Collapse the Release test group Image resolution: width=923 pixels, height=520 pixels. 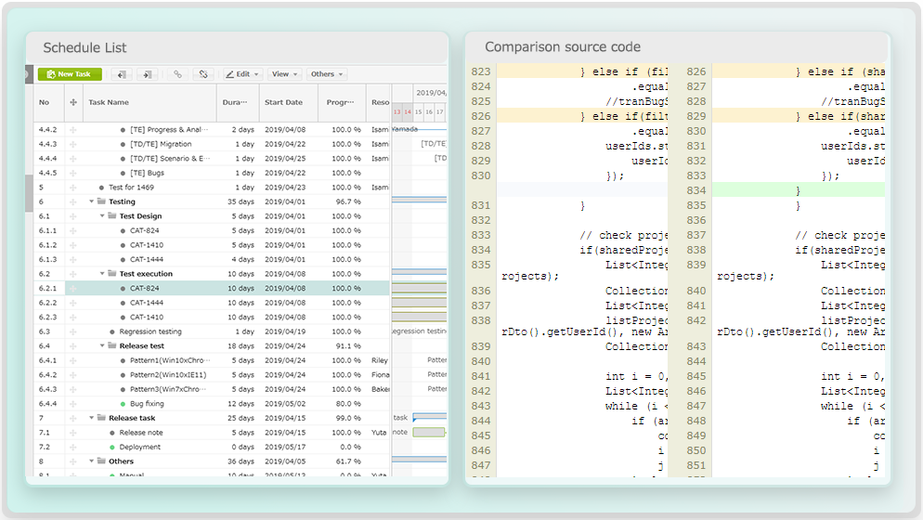tap(102, 345)
